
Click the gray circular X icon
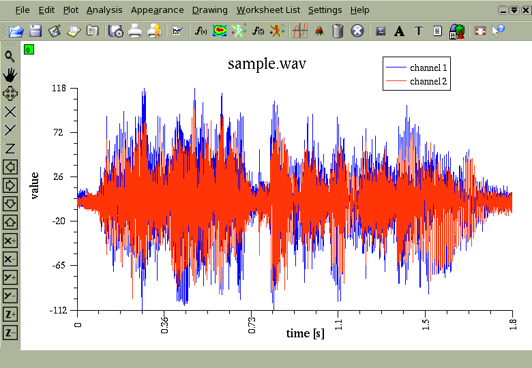tap(357, 31)
